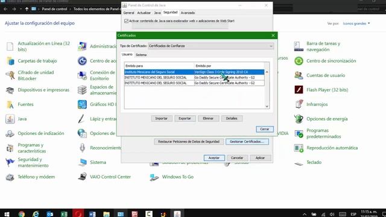Open Dispositivos e impresoras item
386x217 pixels.
pos(37,90)
